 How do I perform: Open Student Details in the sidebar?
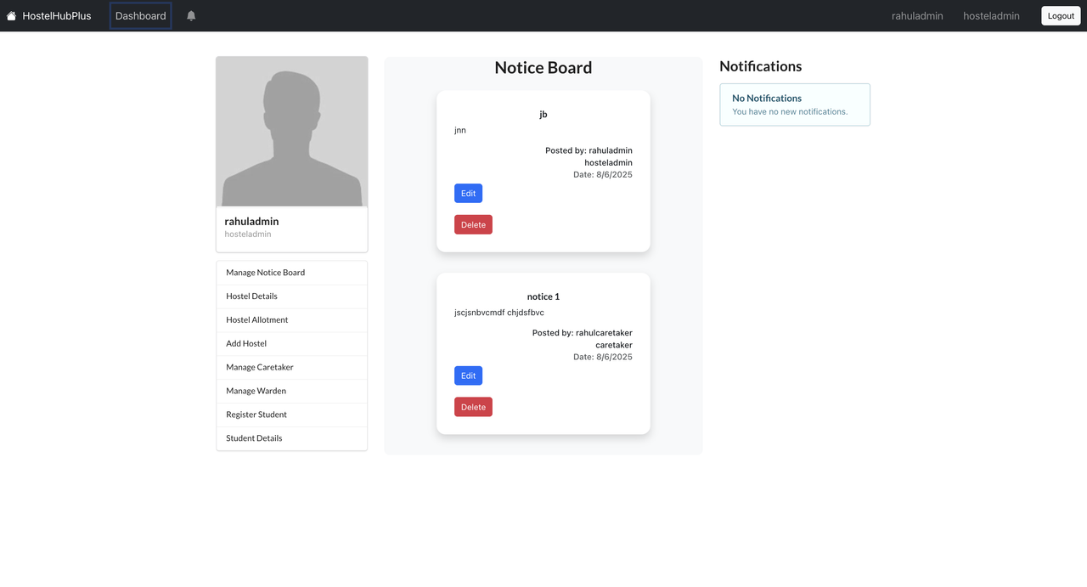292,438
